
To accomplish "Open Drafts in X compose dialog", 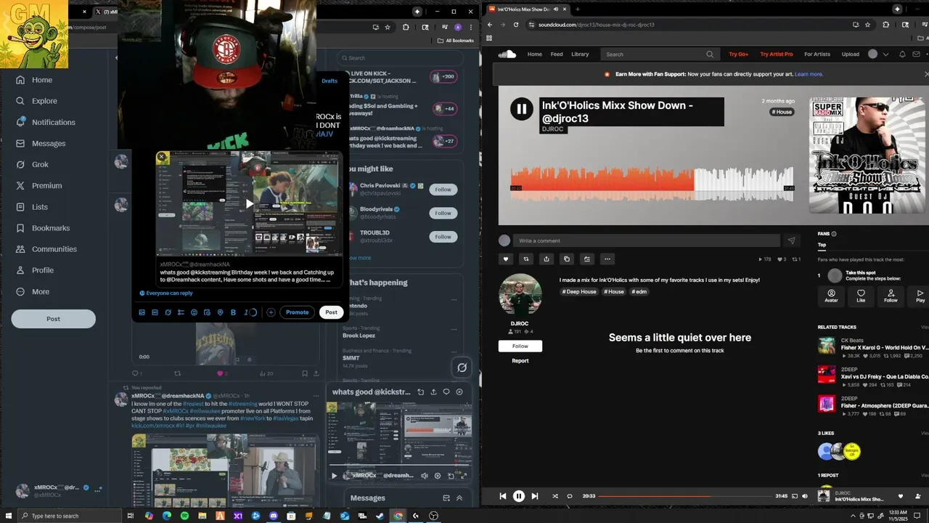I will (330, 81).
